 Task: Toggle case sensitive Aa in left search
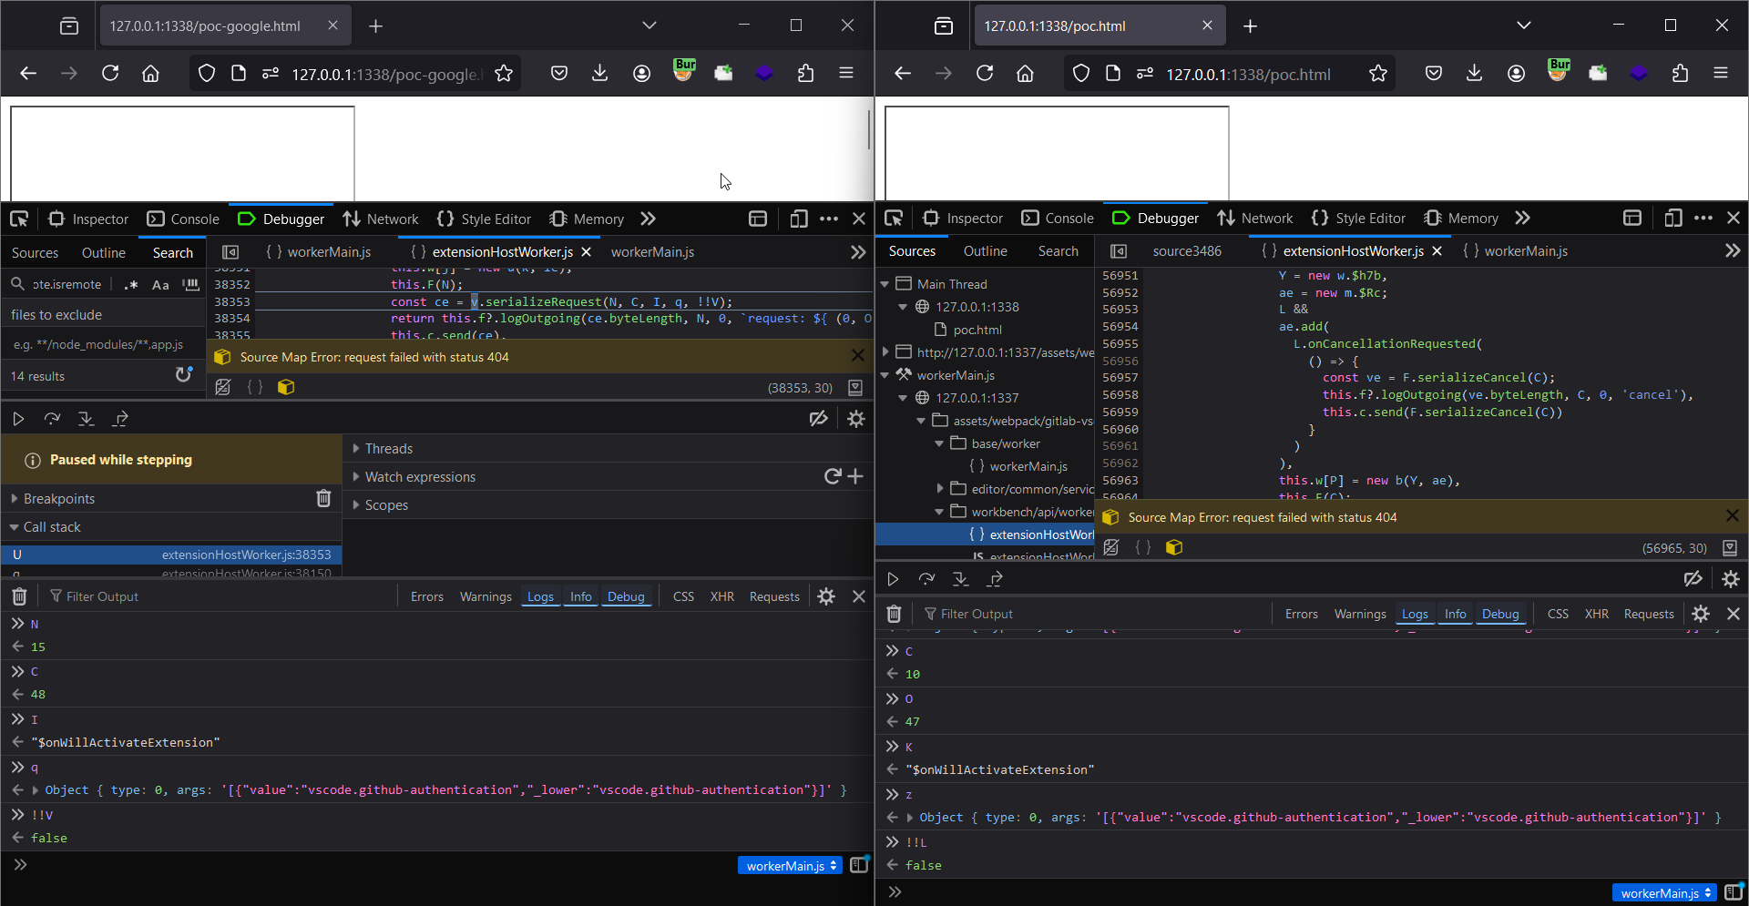160,284
